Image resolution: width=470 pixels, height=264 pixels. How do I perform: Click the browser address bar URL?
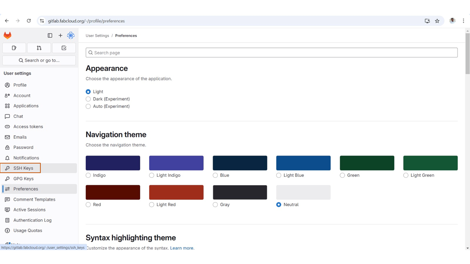[86, 21]
